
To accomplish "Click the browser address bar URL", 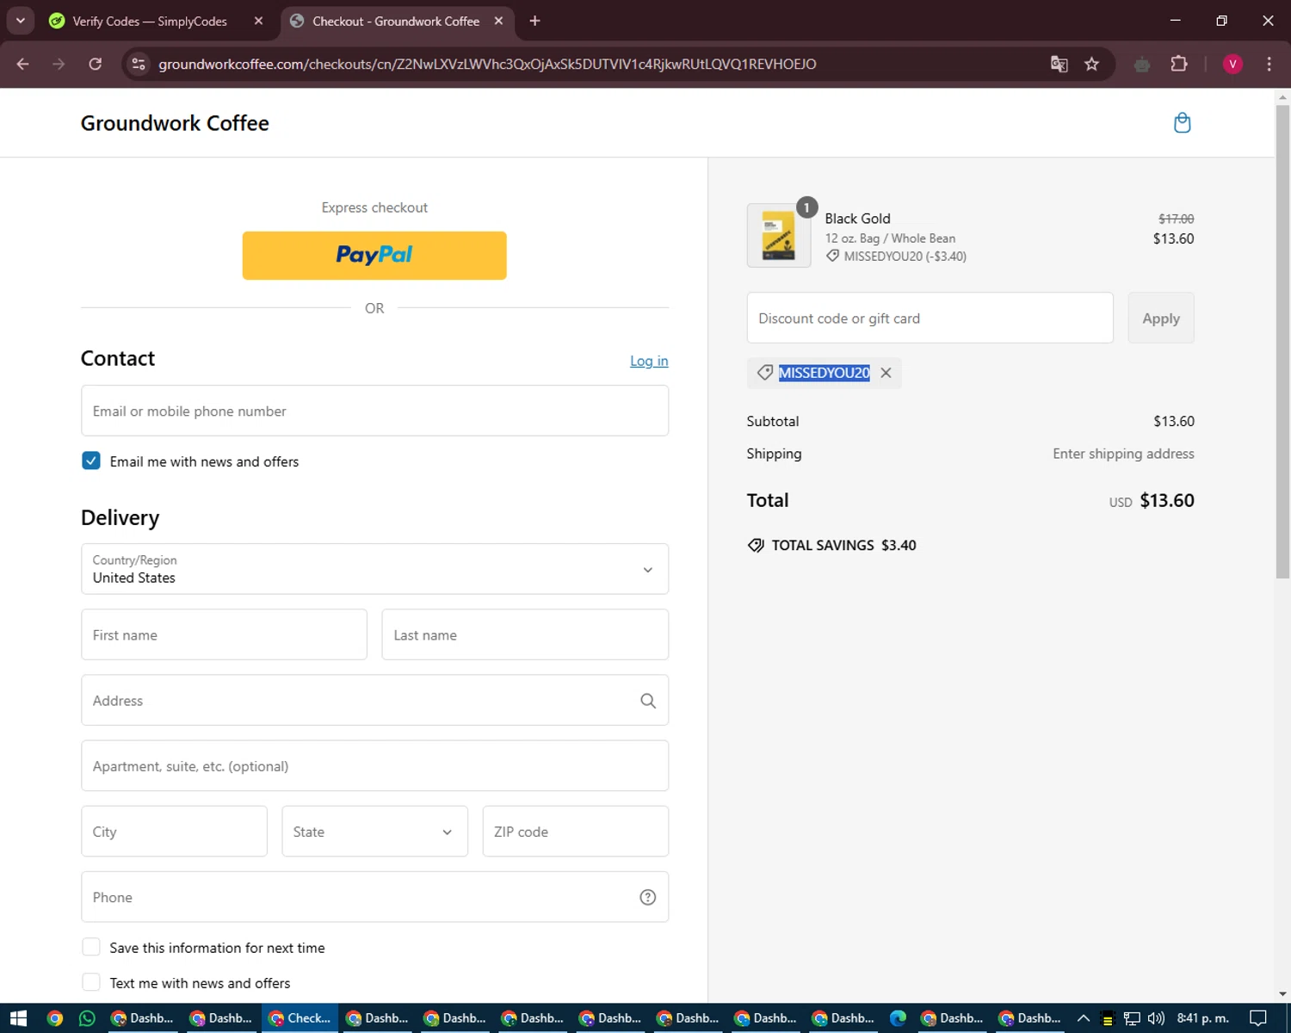I will (487, 65).
